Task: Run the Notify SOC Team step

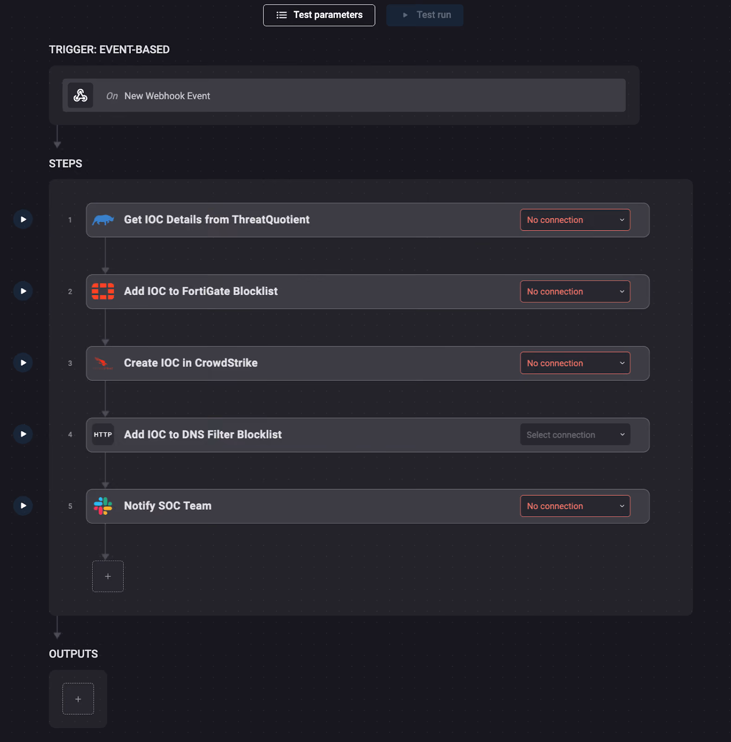Action: coord(23,505)
